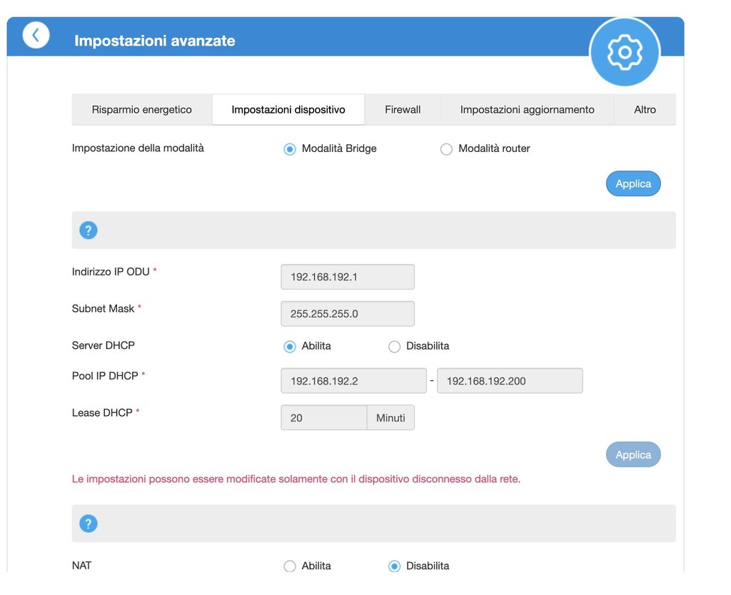This screenshot has height=595, width=731.
Task: Click the Subnet Mask input field
Action: point(348,314)
